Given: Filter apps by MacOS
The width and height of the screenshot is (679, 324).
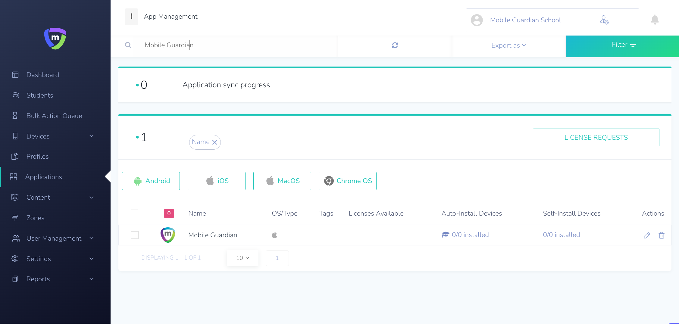Looking at the screenshot, I should click(x=282, y=181).
